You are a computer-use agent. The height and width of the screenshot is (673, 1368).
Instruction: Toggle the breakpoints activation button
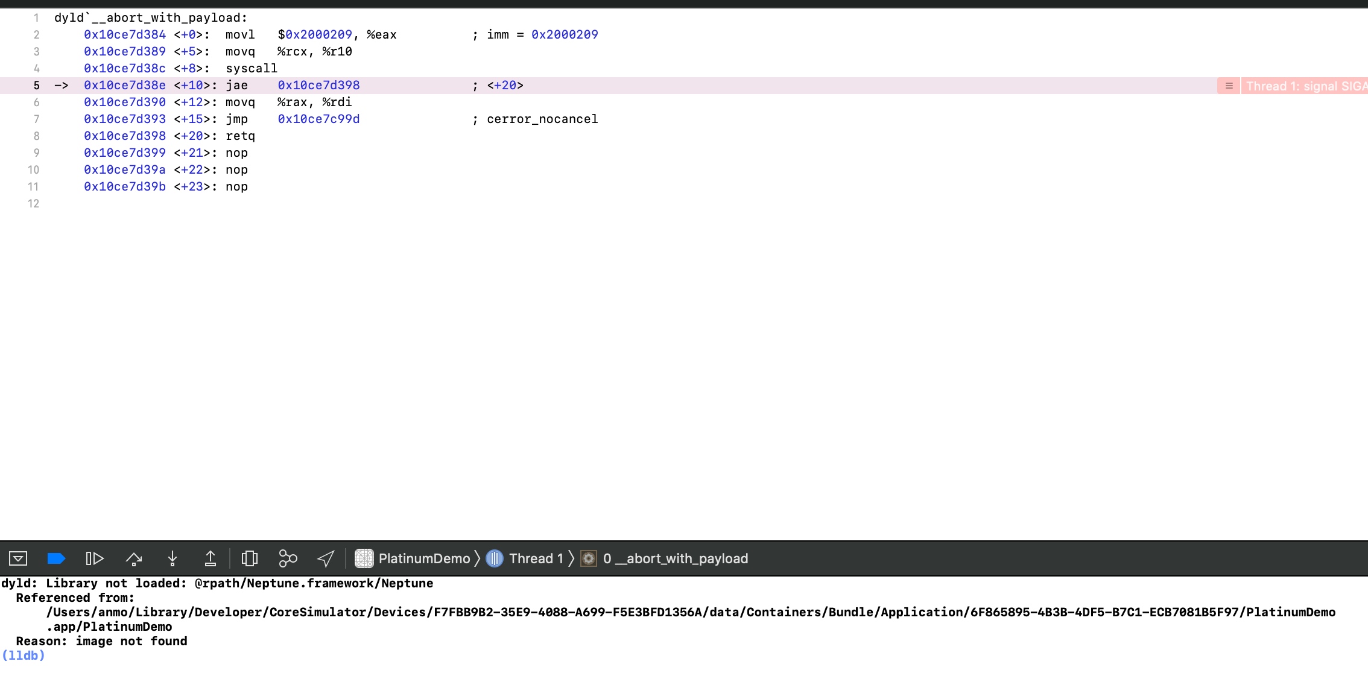click(56, 558)
